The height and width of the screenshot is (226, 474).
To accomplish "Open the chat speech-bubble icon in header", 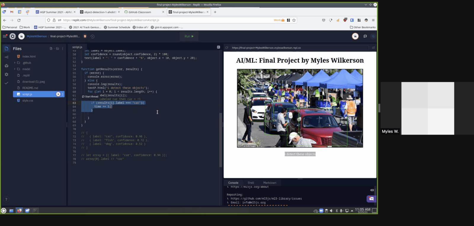I will click(365, 36).
